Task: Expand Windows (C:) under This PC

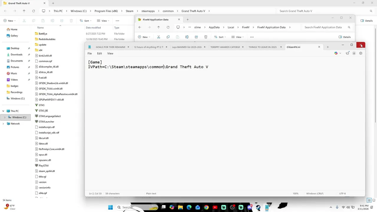Action: click(5, 117)
